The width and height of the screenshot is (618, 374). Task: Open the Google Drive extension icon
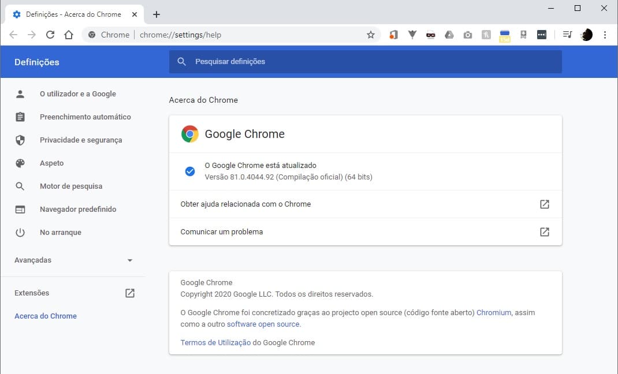tap(449, 35)
